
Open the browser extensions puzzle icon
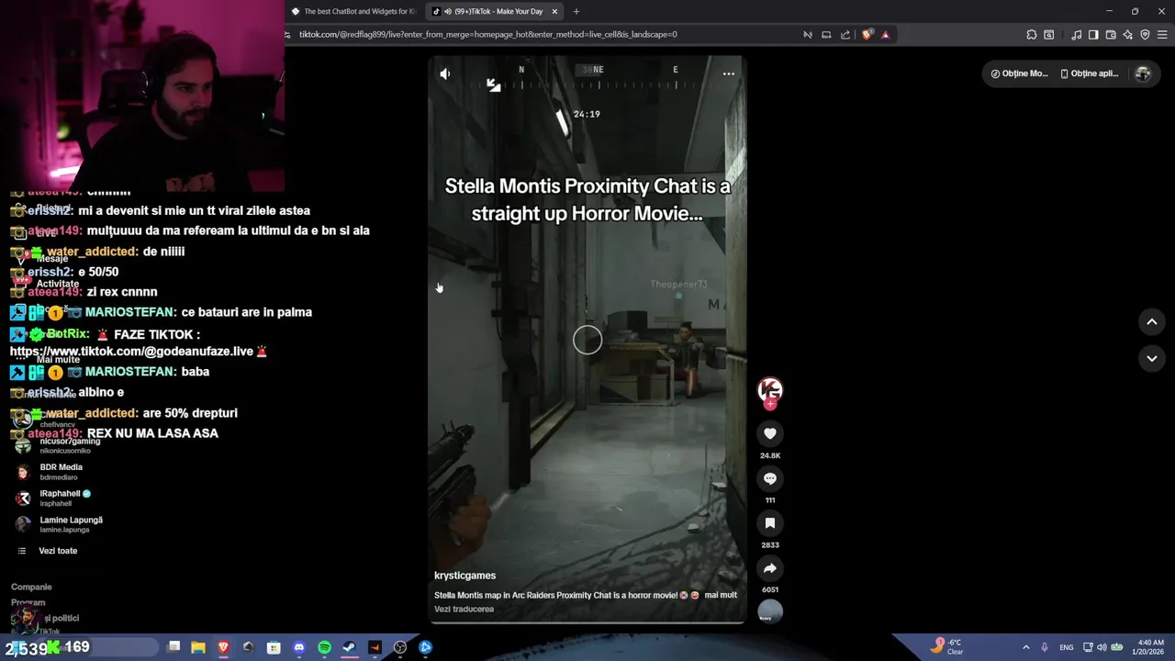1032,35
